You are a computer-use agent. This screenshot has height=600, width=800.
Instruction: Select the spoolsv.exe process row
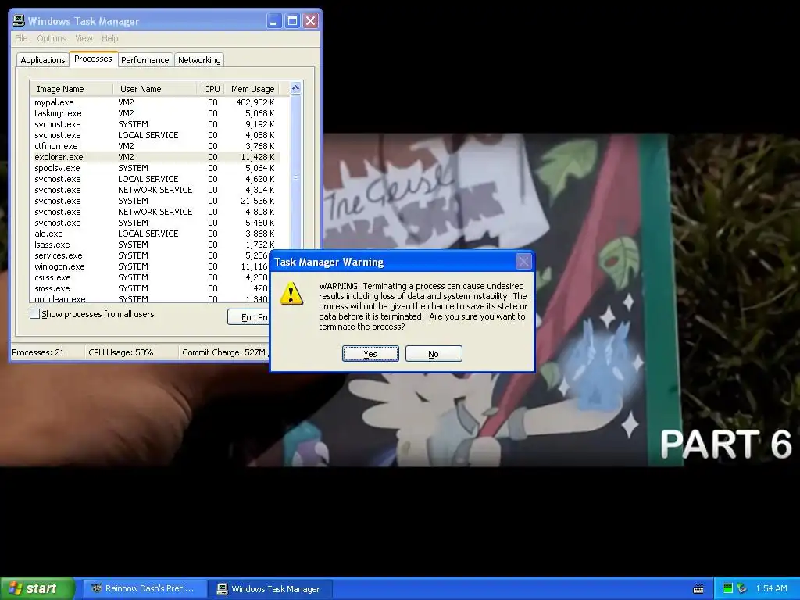pyautogui.click(x=155, y=168)
